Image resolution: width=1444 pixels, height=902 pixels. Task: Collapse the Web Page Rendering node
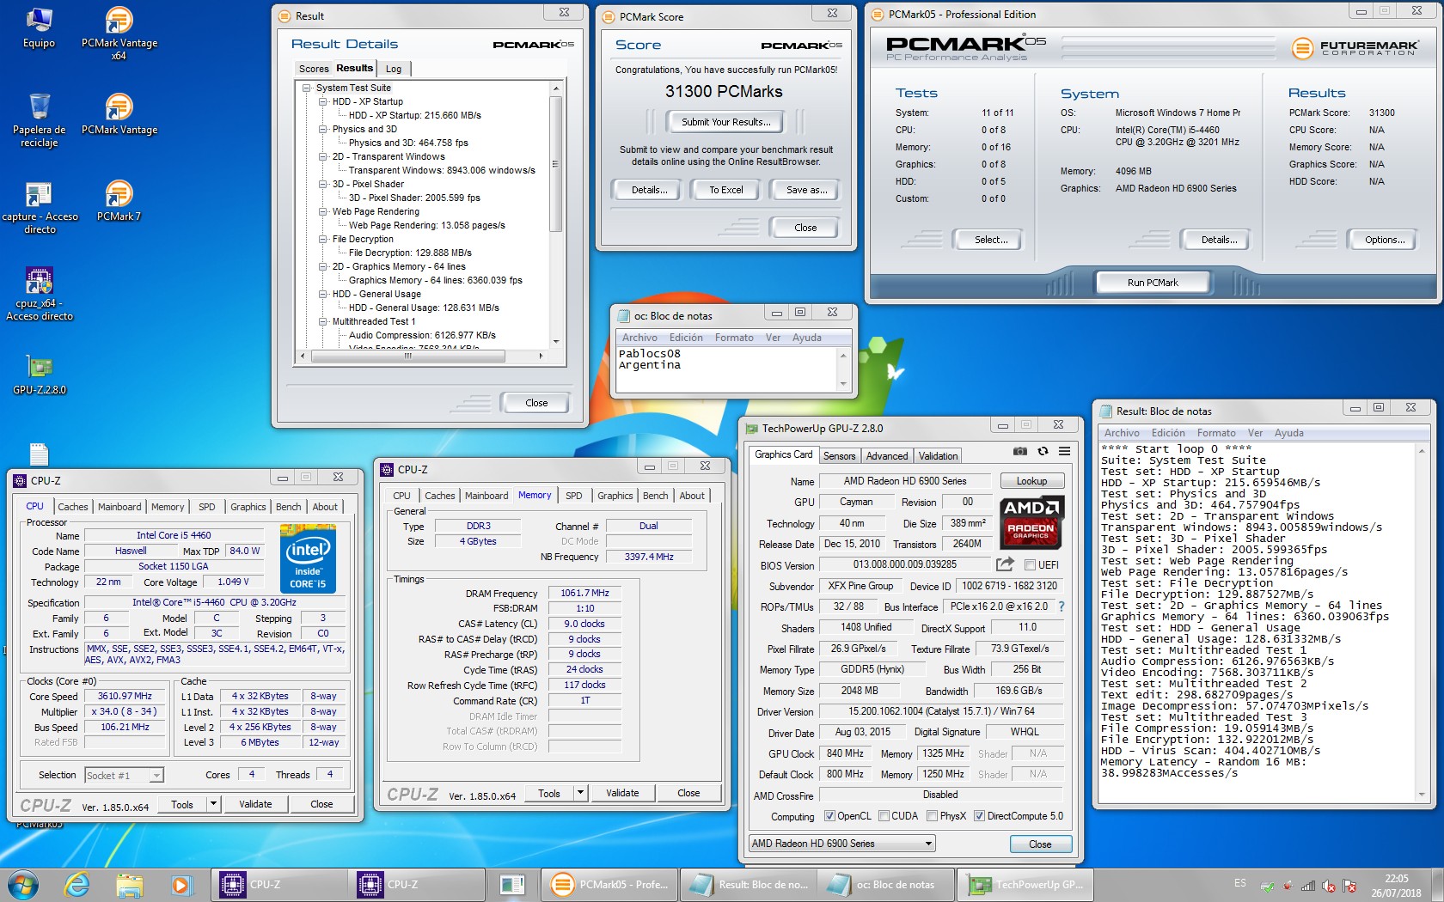(323, 211)
